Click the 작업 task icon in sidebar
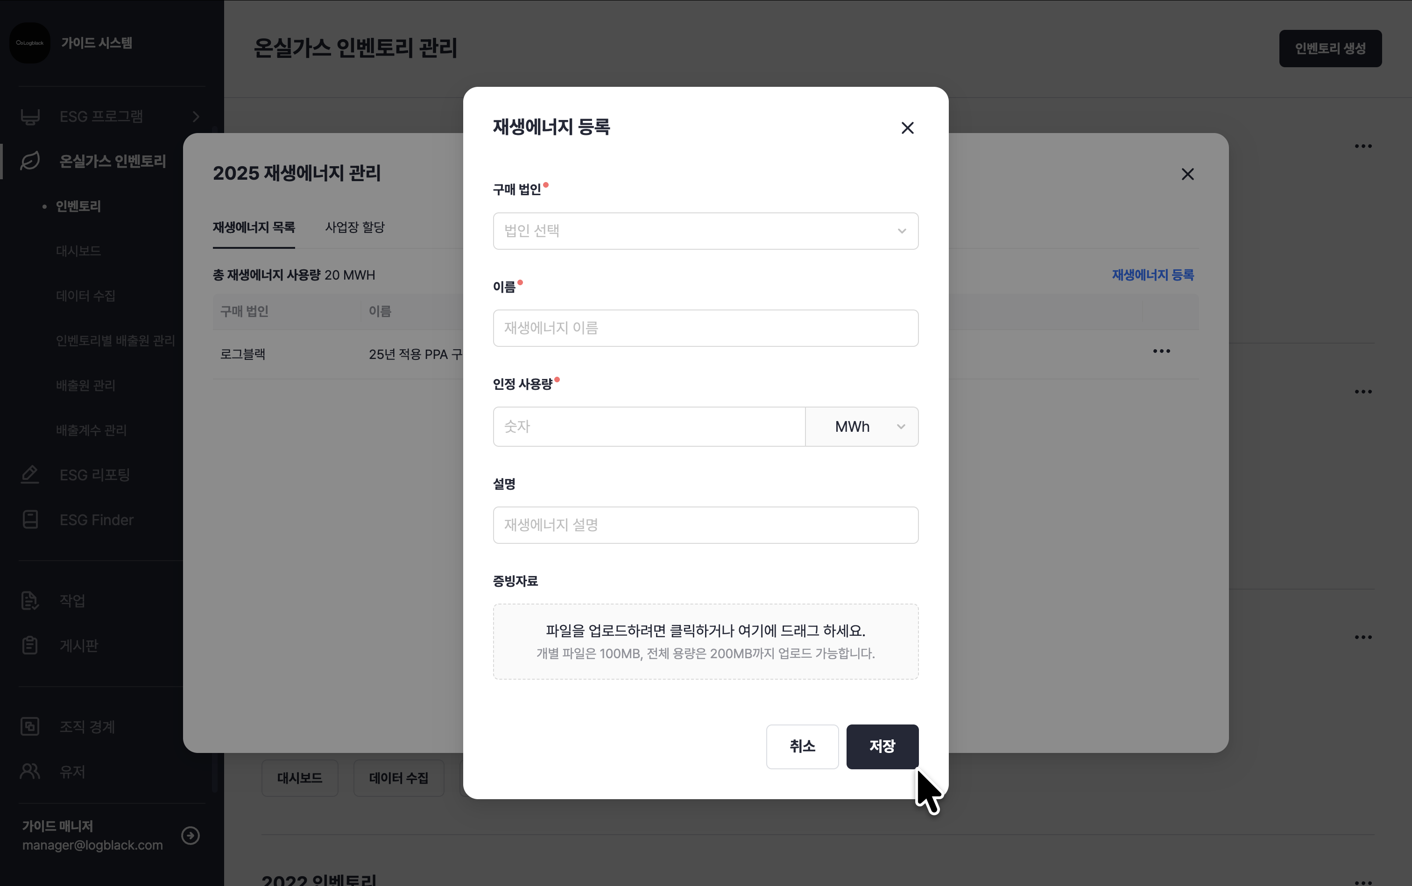The image size is (1412, 886). coord(30,601)
